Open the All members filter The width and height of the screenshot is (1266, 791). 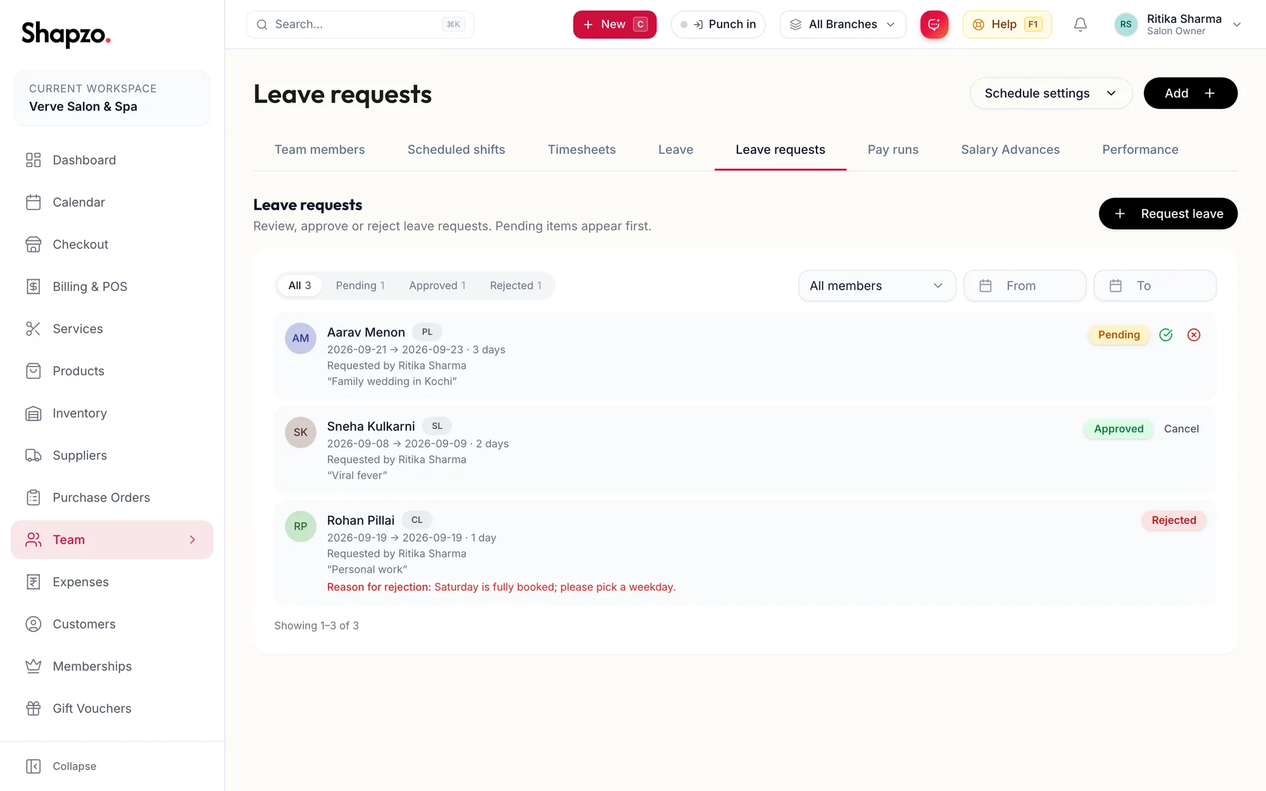tap(877, 286)
